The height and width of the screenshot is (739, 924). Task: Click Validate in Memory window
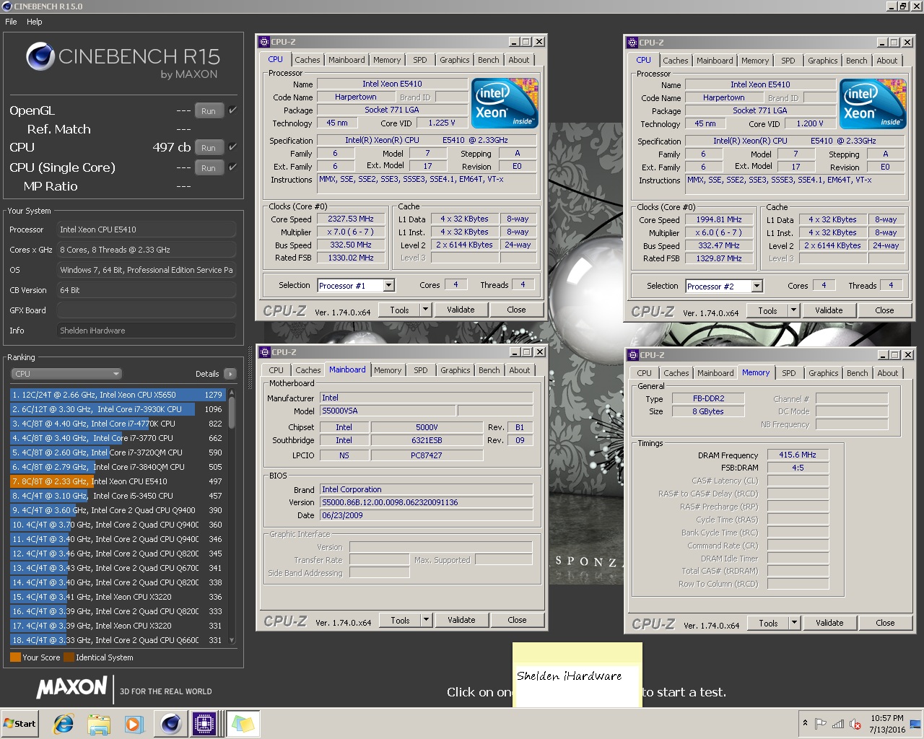pos(829,623)
